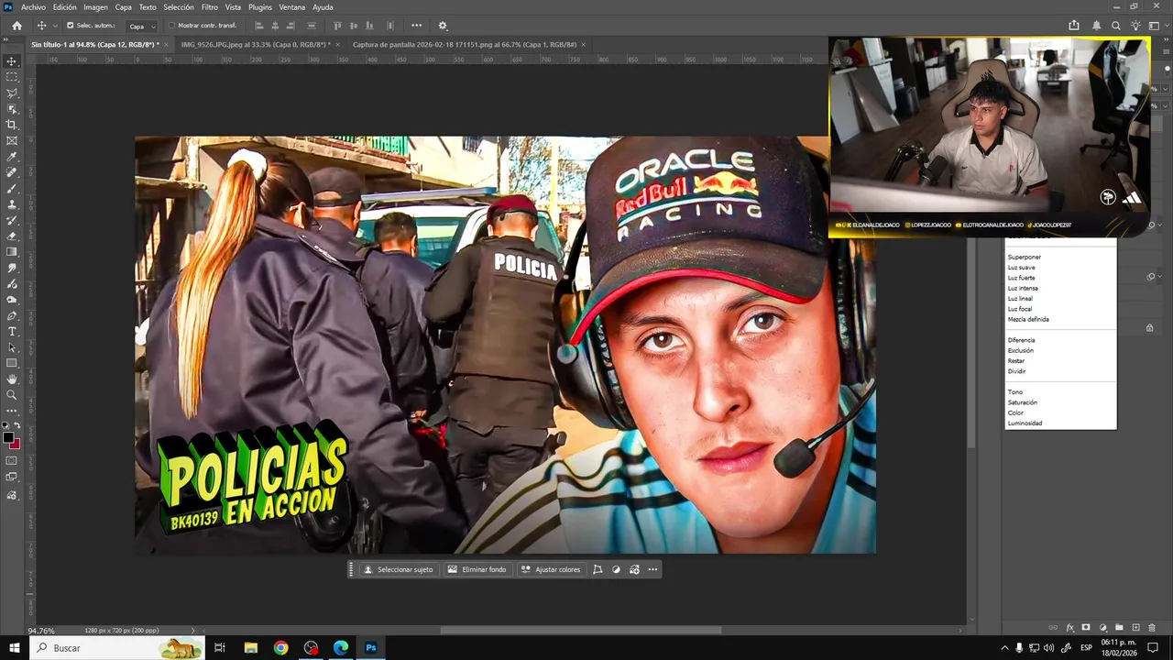1173x660 pixels.
Task: Select the Rectangular Marquee tool
Action: click(12, 77)
